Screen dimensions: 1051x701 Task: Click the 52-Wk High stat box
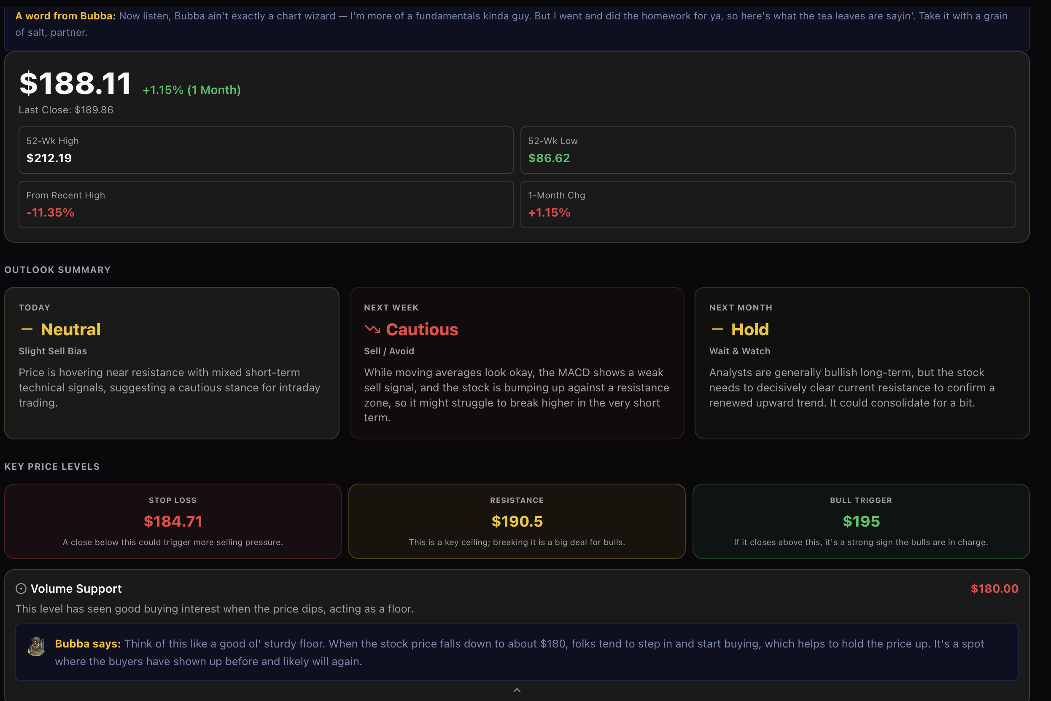click(265, 150)
